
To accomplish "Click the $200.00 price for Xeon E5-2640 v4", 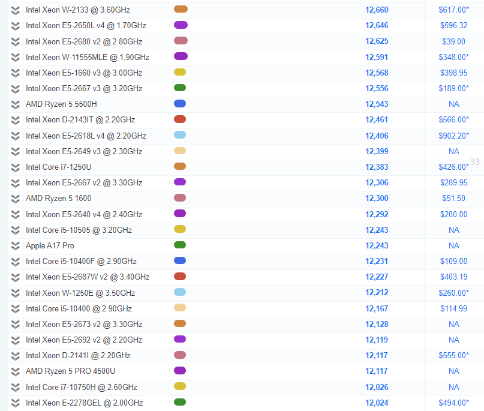I will click(454, 215).
